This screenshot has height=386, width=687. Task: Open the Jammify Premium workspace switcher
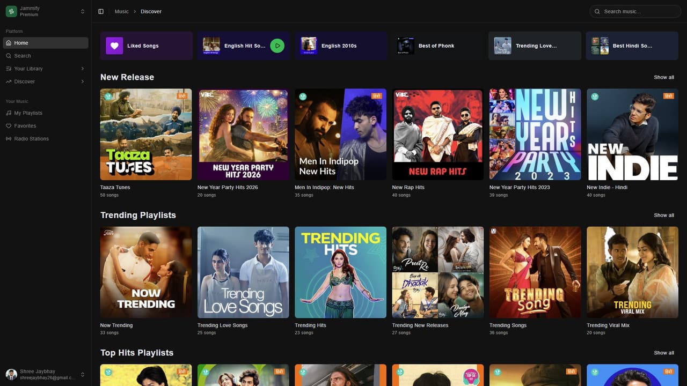pyautogui.click(x=83, y=11)
